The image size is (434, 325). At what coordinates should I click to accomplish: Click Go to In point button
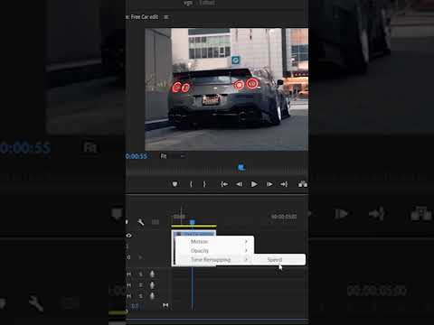224,184
